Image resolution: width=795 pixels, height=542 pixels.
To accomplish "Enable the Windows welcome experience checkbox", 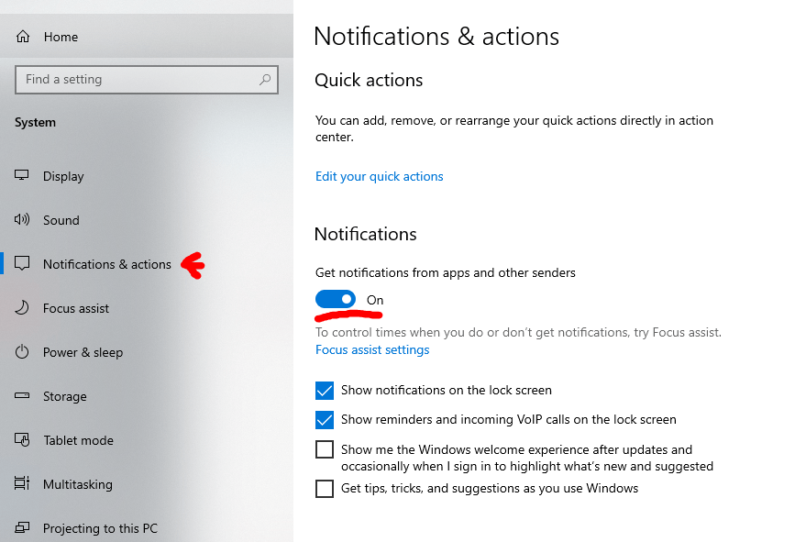I will click(x=325, y=449).
